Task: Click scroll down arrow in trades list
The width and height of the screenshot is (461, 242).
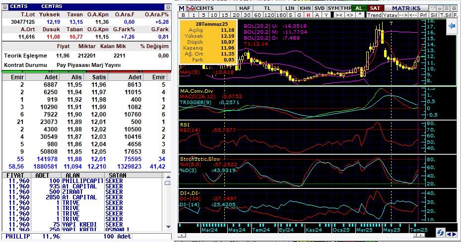Action: pos(168,227)
